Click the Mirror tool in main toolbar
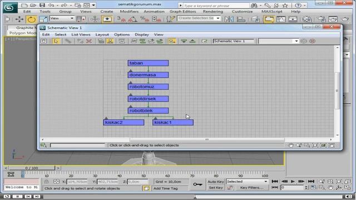Viewport: 356px width, 200px height. pos(229,19)
